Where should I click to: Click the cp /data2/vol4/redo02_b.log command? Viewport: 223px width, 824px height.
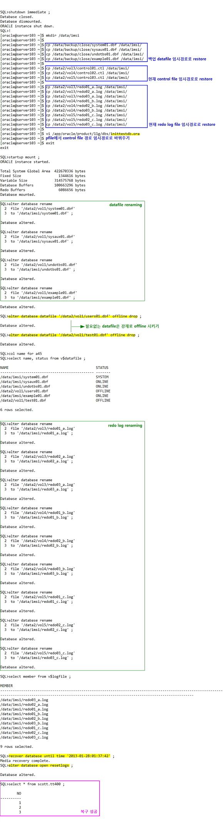[86, 105]
